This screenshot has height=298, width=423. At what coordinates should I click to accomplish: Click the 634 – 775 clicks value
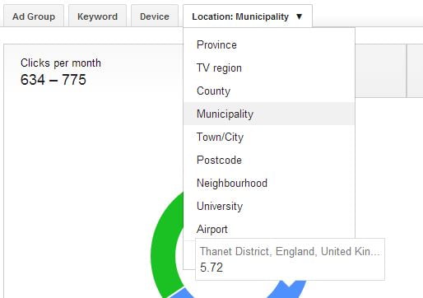coord(53,80)
